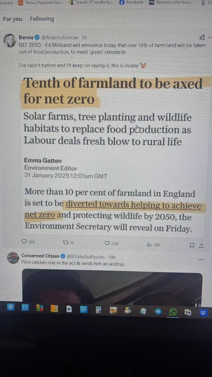Open the Telegram taskbar icon
The height and width of the screenshot is (377, 212).
point(158,312)
